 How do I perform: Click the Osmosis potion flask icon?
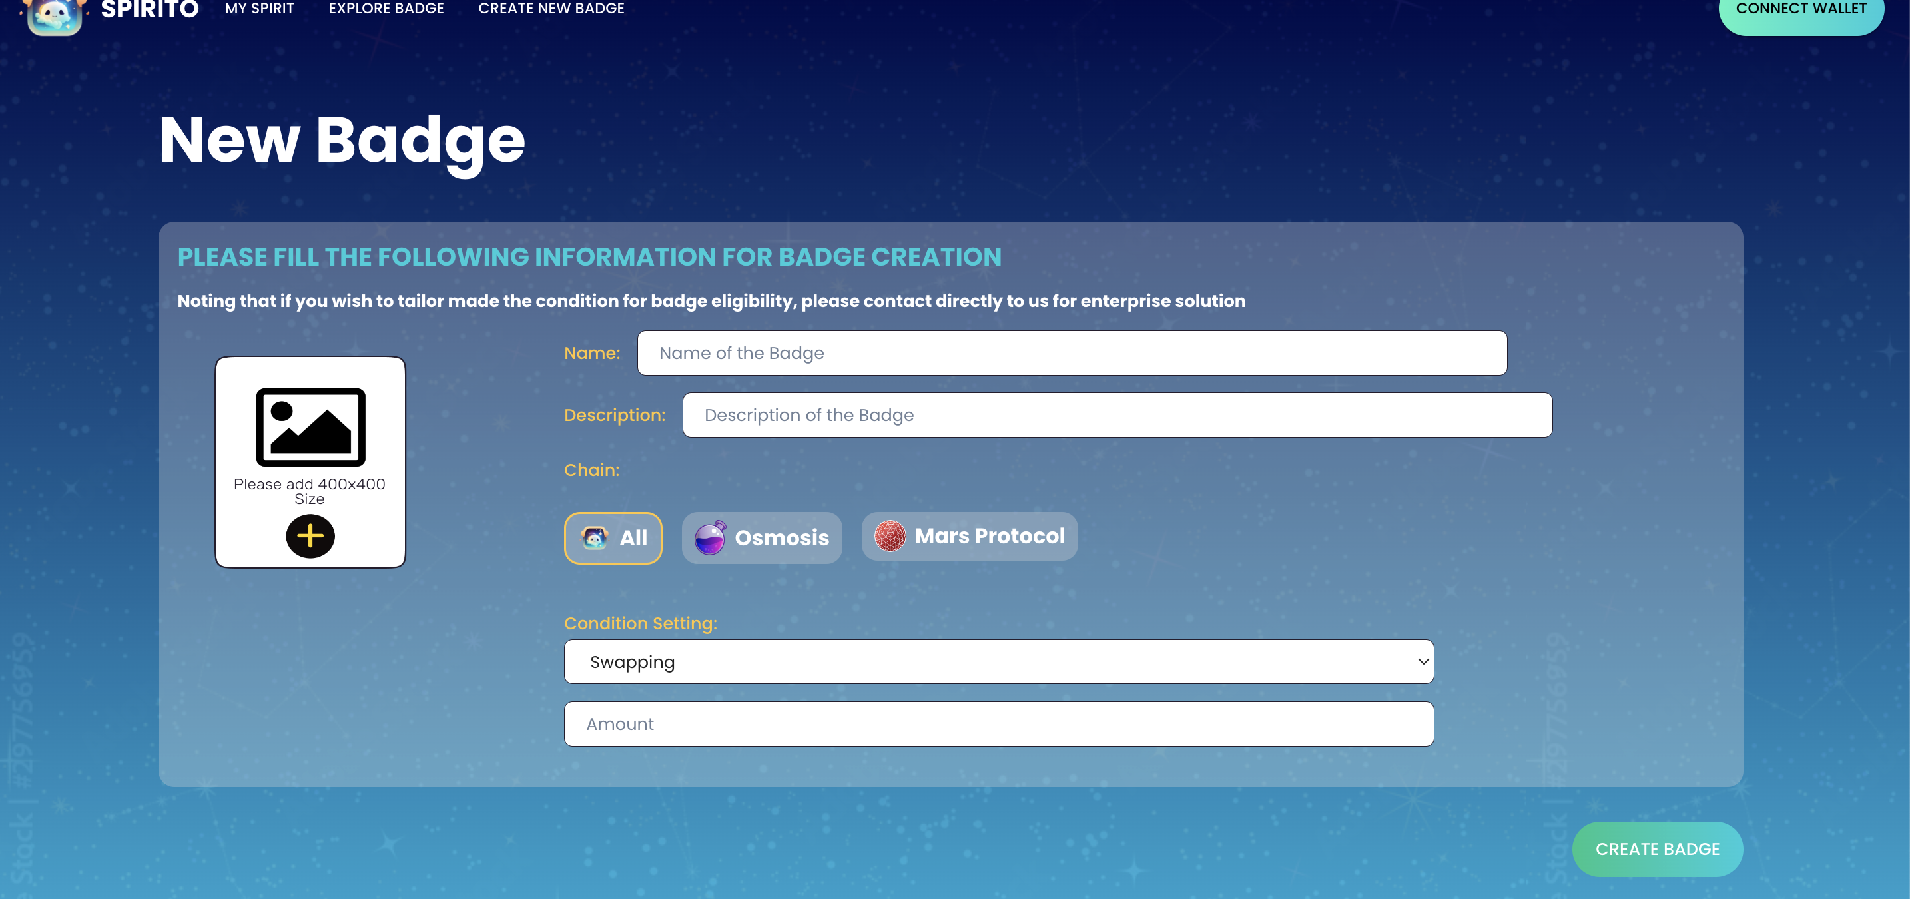[709, 538]
